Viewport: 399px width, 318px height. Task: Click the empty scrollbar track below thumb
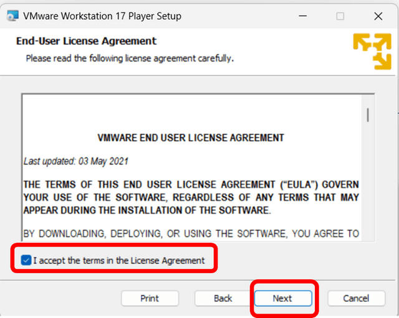[x=368, y=187]
